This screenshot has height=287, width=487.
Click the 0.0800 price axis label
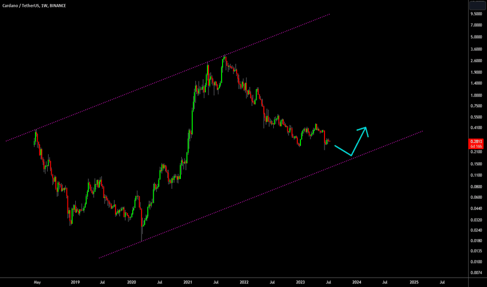pyautogui.click(x=476, y=187)
